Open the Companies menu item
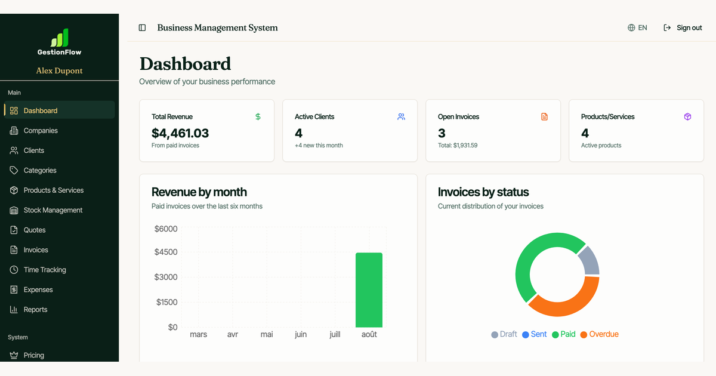716x376 pixels. click(59, 131)
